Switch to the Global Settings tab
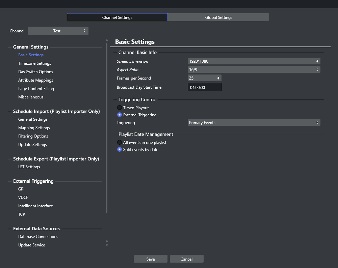Viewport: 338px width, 268px height. coord(218,18)
